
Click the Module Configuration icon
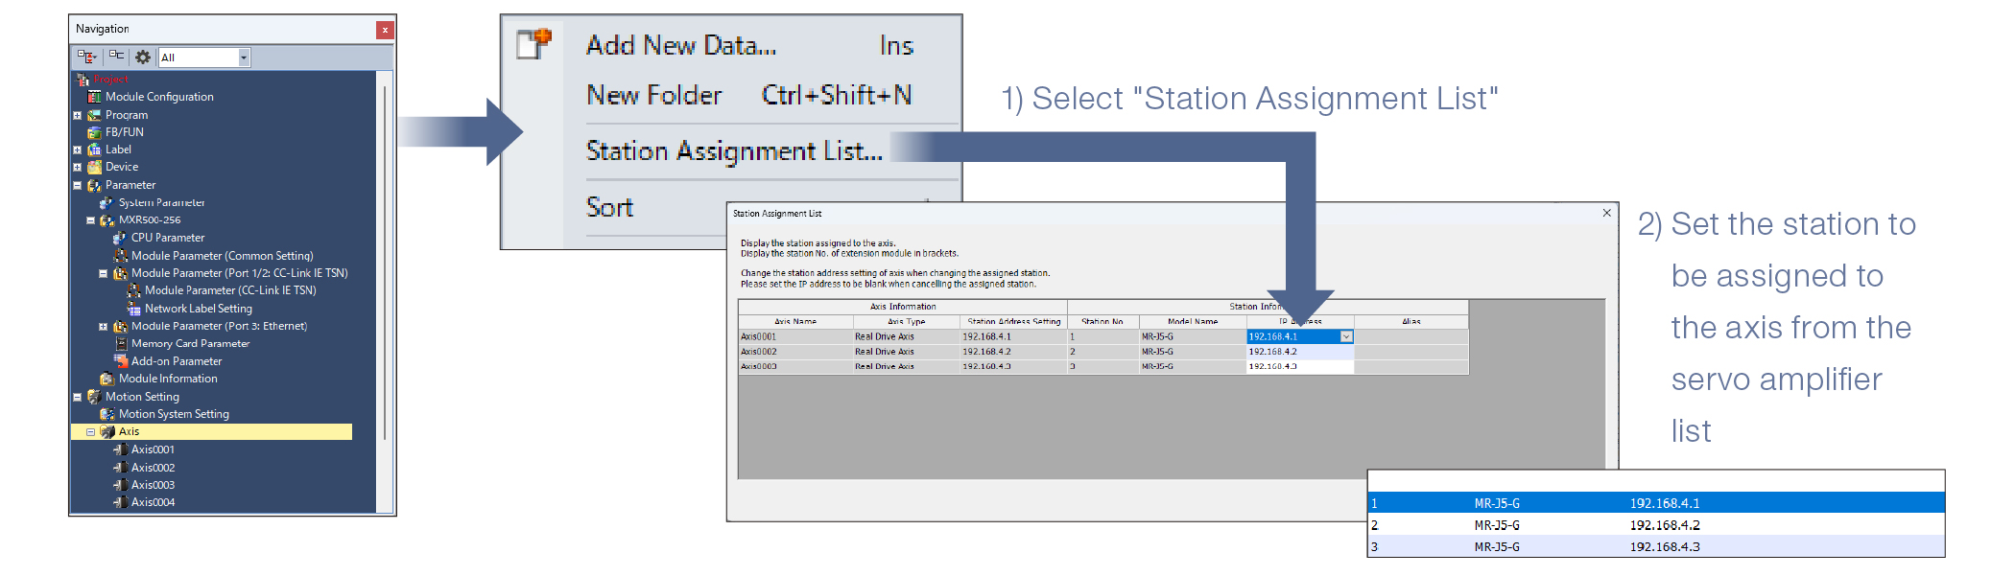pos(94,97)
